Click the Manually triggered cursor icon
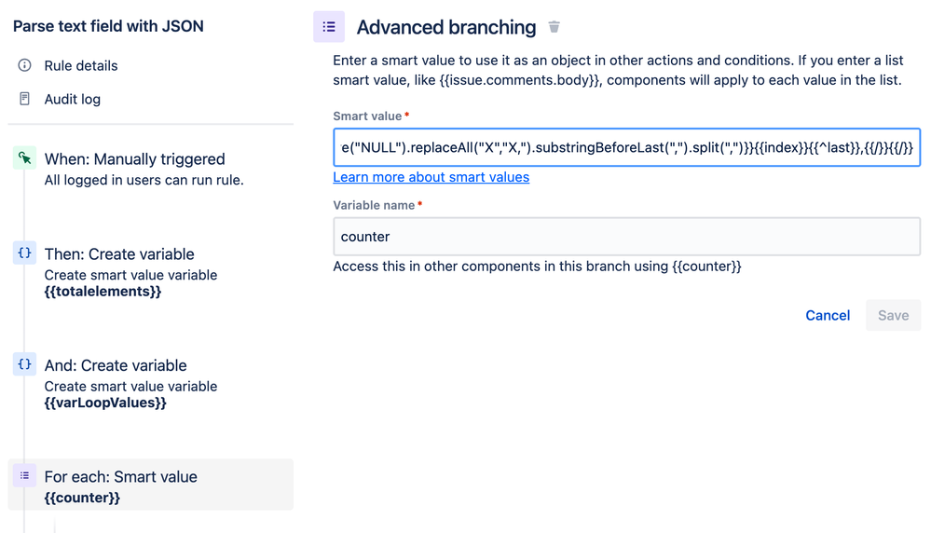The width and height of the screenshot is (931, 533). pos(25,158)
